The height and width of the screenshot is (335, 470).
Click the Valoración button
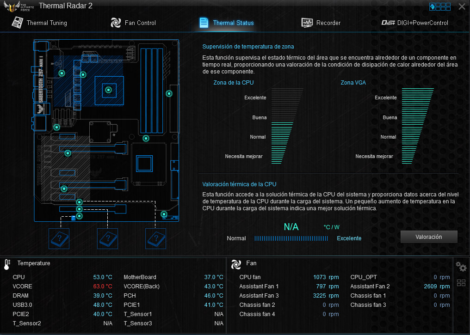click(x=429, y=237)
